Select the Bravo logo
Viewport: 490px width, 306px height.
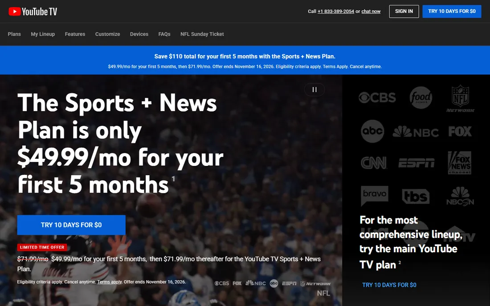click(374, 196)
